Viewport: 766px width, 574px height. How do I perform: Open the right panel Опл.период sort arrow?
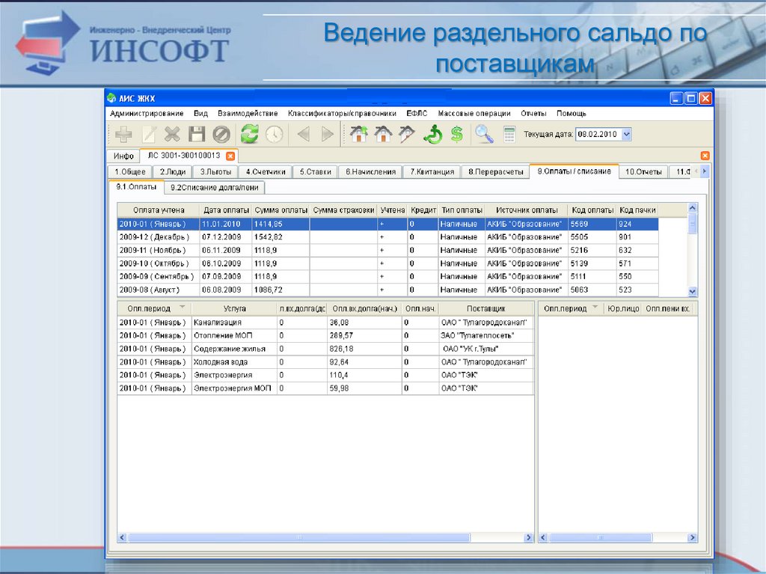pos(595,308)
